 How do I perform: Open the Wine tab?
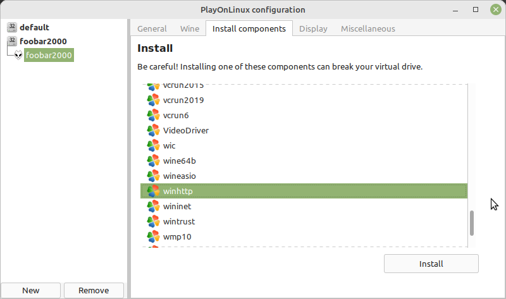[x=190, y=28]
